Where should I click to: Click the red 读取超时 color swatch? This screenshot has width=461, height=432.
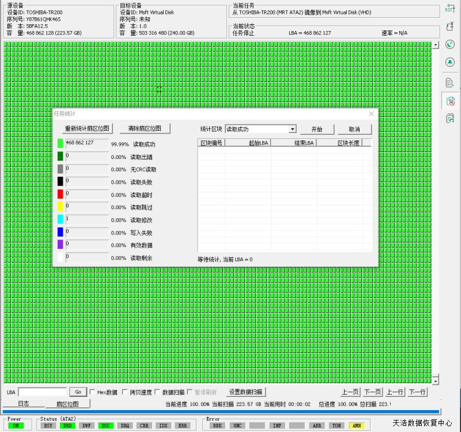(61, 195)
